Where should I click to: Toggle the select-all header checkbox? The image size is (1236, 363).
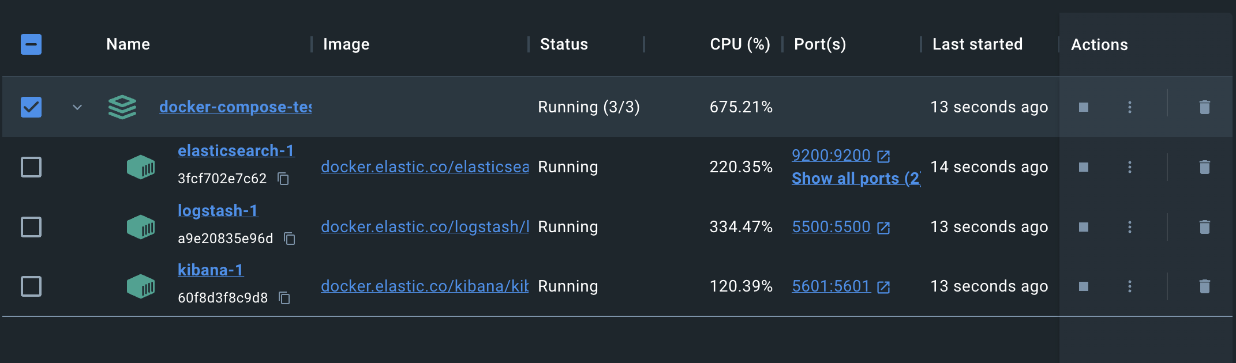click(x=31, y=44)
